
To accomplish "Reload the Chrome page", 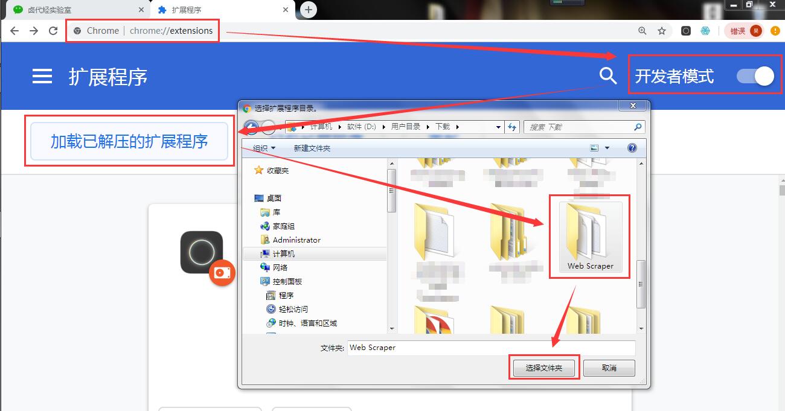I will coord(53,31).
